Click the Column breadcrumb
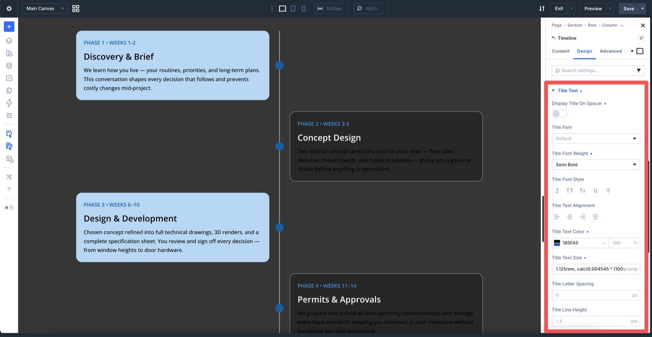 [x=609, y=25]
